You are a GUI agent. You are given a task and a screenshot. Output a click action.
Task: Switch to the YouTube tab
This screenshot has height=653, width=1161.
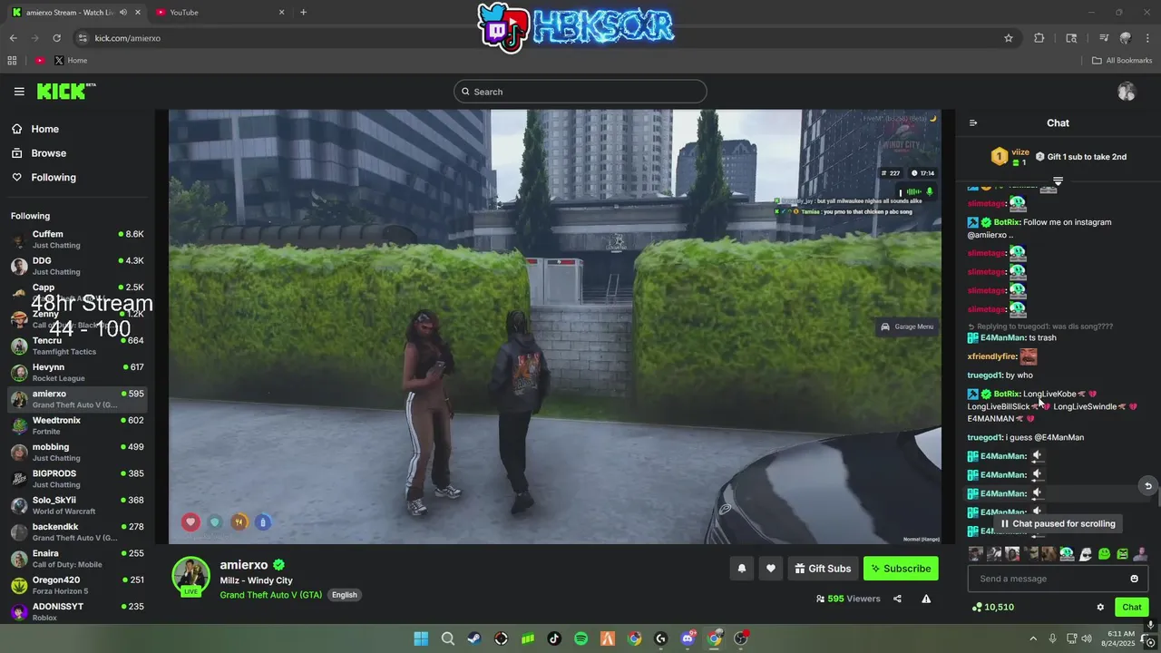[x=221, y=12]
